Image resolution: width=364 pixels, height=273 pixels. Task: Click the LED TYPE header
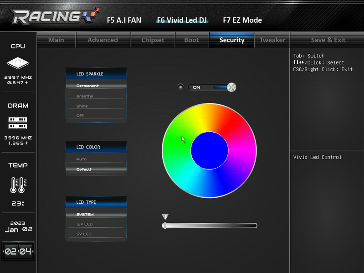[96, 202]
